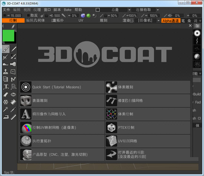Viewport: 204px width, 176px height.
Task: Click the black background color swatch
Action: (15, 42)
